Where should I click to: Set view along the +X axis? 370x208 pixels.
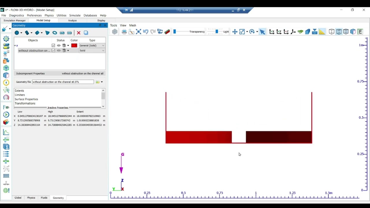coord(272,32)
